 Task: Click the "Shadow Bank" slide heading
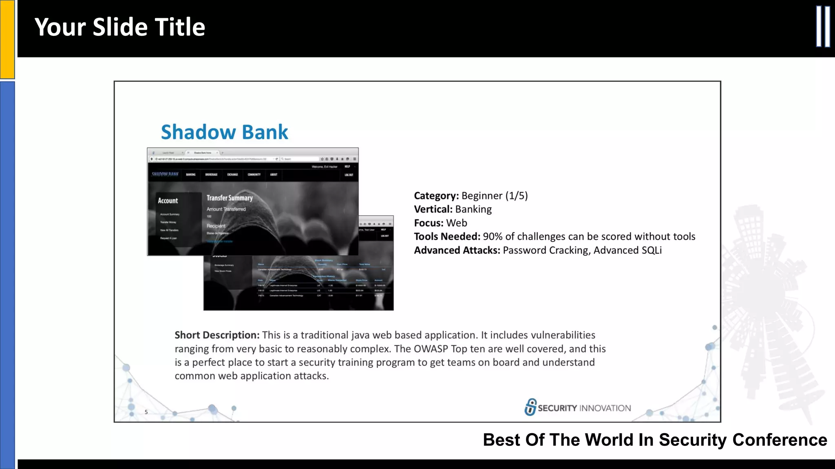[x=224, y=132]
